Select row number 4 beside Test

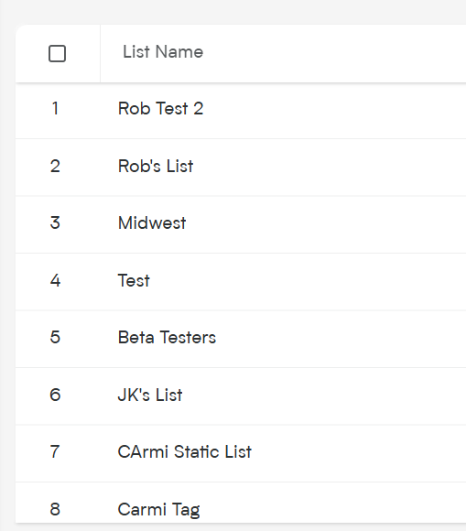click(x=55, y=280)
